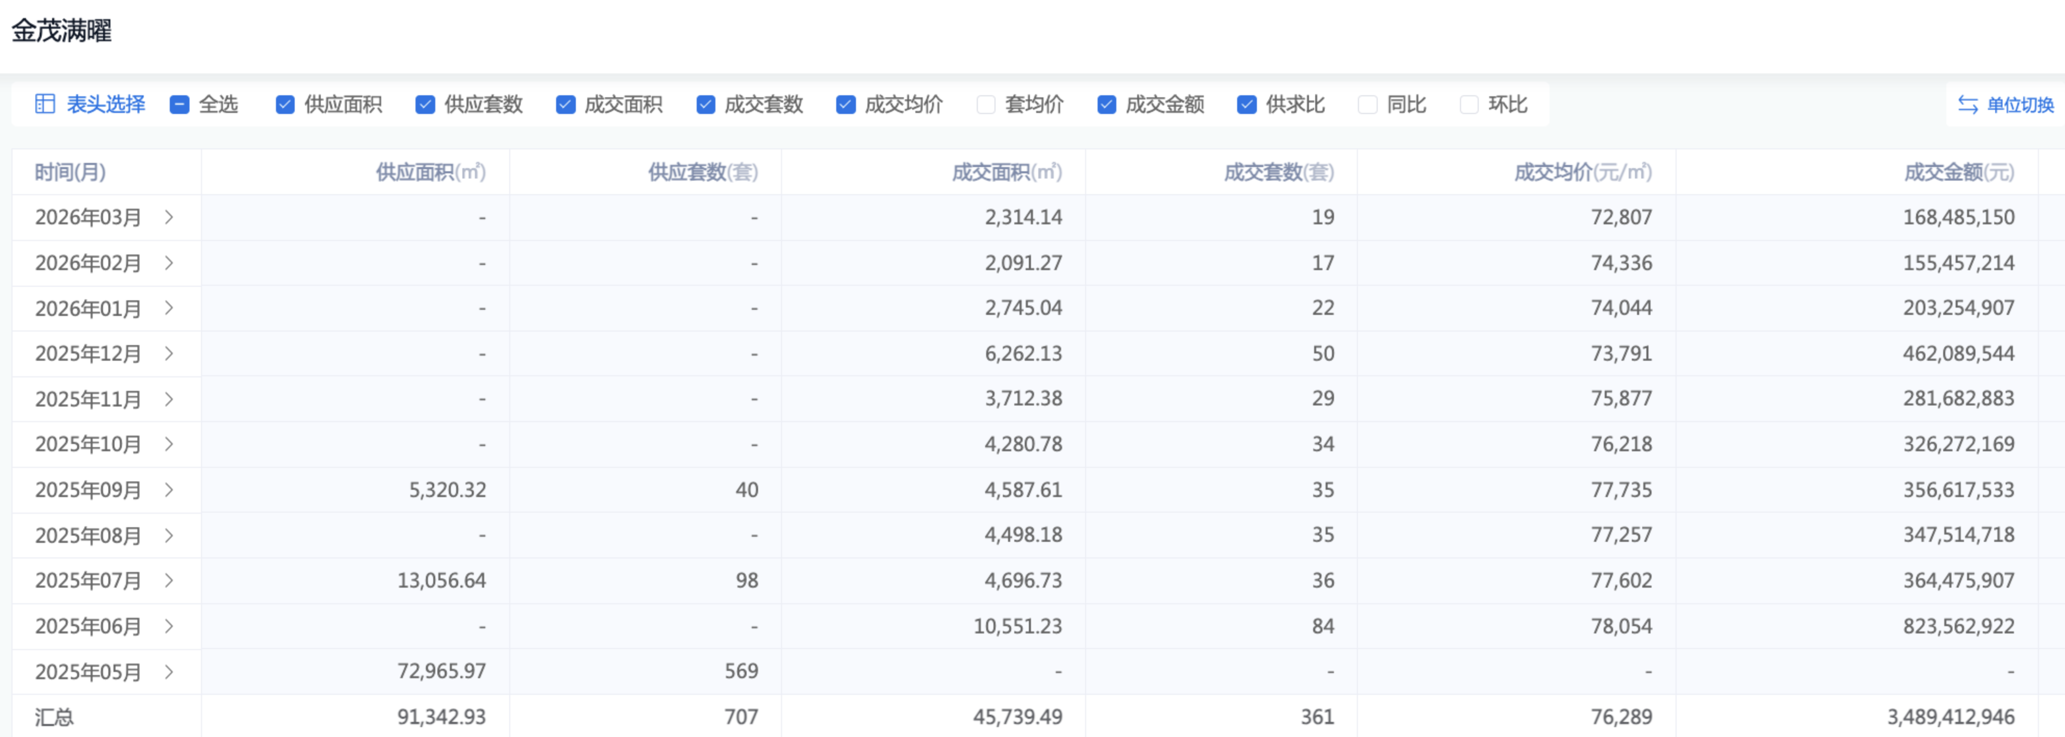
Task: Click the 单位切换 button
Action: pyautogui.click(x=2019, y=105)
